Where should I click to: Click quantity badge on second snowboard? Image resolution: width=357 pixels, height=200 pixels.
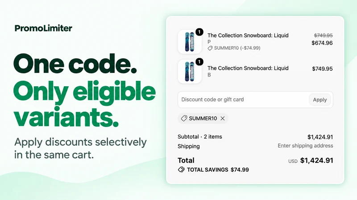click(199, 62)
